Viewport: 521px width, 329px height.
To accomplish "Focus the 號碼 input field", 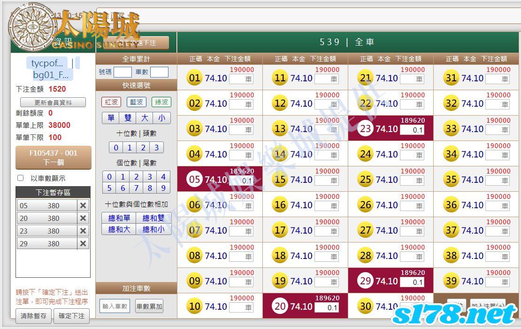I will pos(123,72).
